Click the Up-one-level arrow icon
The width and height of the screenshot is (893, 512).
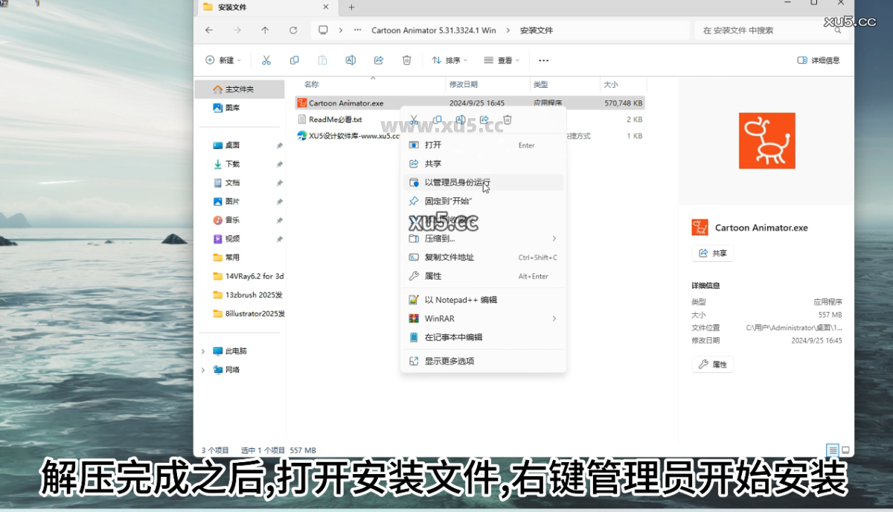[x=265, y=30]
